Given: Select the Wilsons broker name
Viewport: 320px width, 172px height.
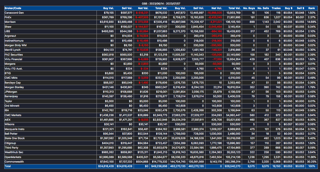Looking at the screenshot, I should click(9, 124).
